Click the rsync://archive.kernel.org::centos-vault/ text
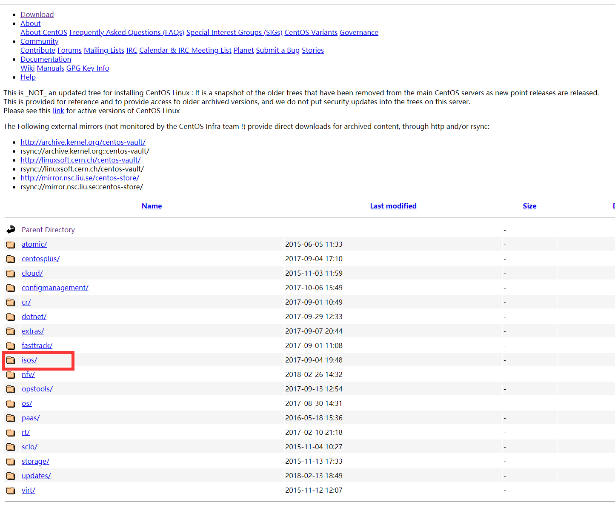The image size is (615, 505). click(x=85, y=151)
